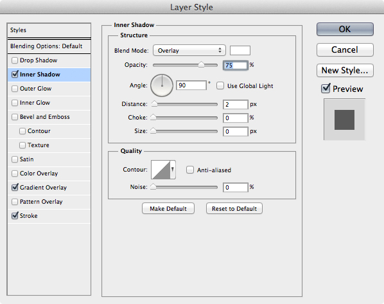Enable the Drop Shadow checkbox
Image resolution: width=384 pixels, height=304 pixels.
pos(15,60)
